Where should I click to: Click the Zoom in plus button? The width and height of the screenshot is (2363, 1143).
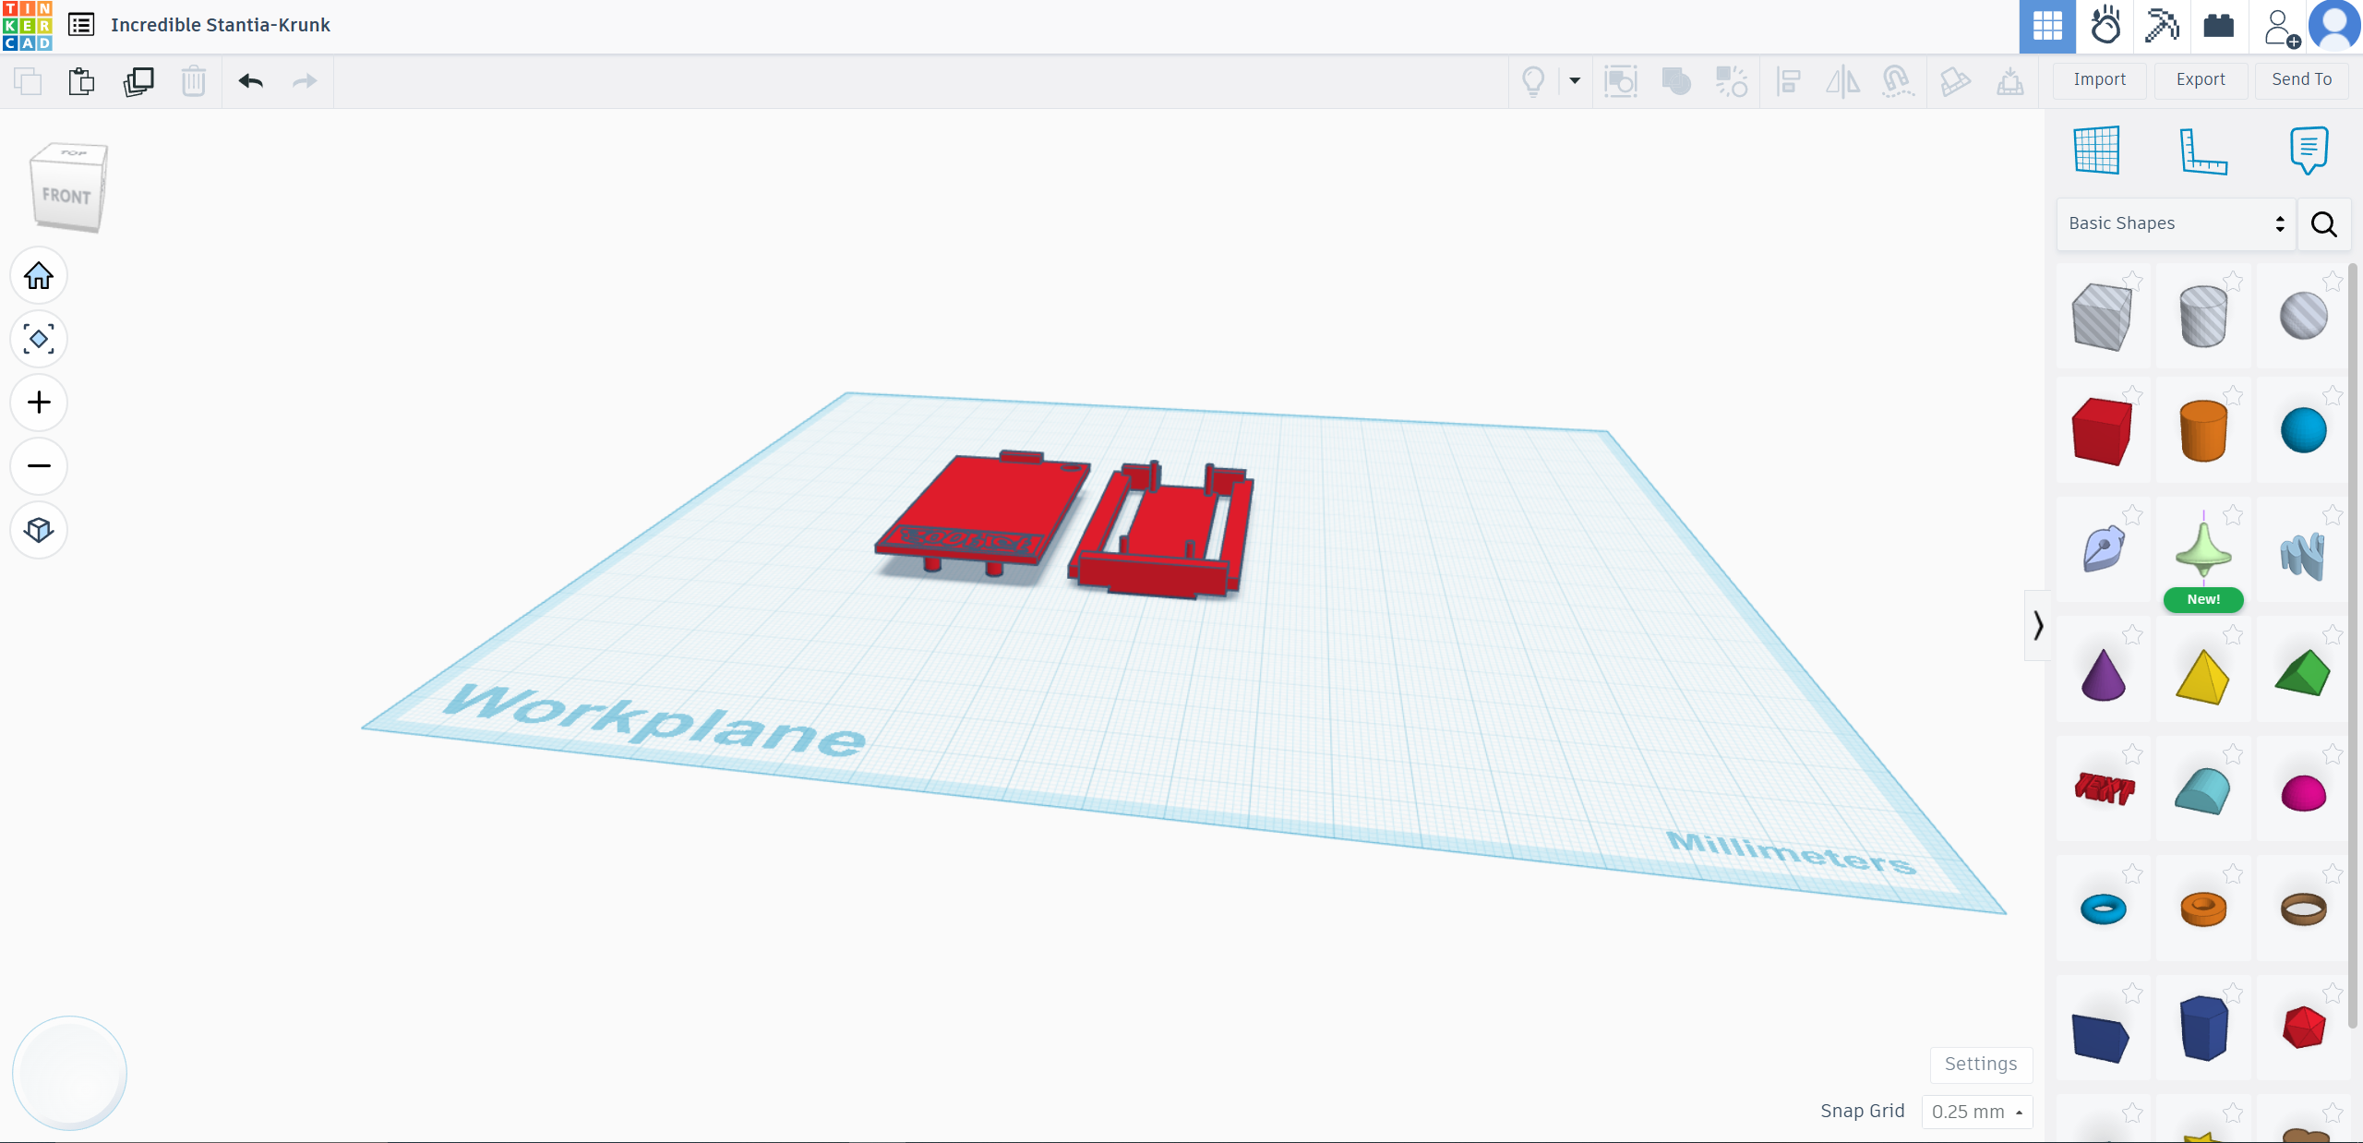coord(39,403)
